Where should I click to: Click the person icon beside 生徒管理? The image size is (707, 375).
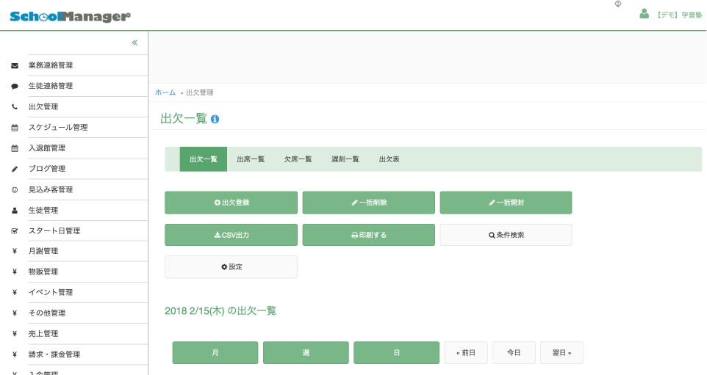(x=15, y=211)
